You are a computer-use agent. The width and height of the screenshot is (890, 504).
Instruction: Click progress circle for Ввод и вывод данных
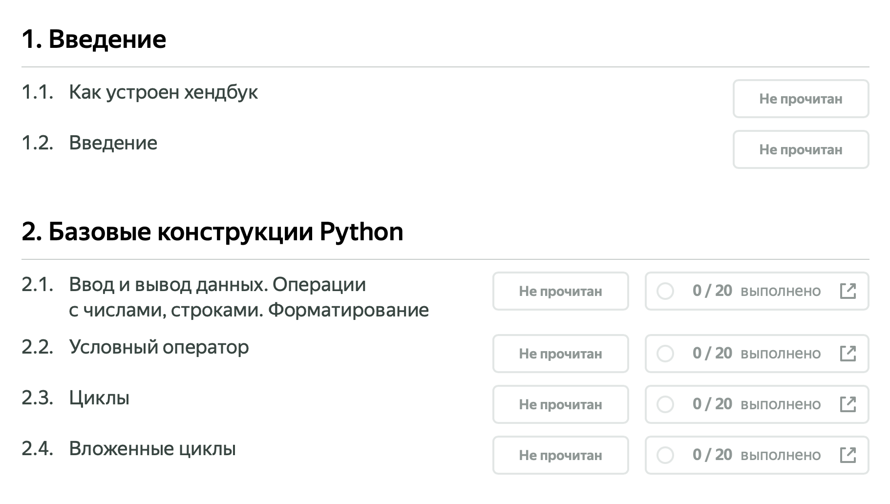665,291
